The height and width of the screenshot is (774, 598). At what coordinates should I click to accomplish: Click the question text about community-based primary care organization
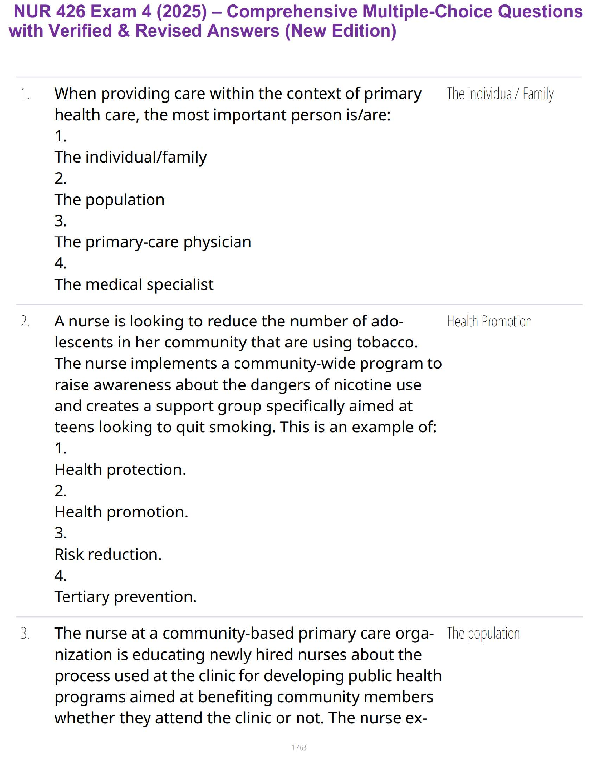(248, 675)
